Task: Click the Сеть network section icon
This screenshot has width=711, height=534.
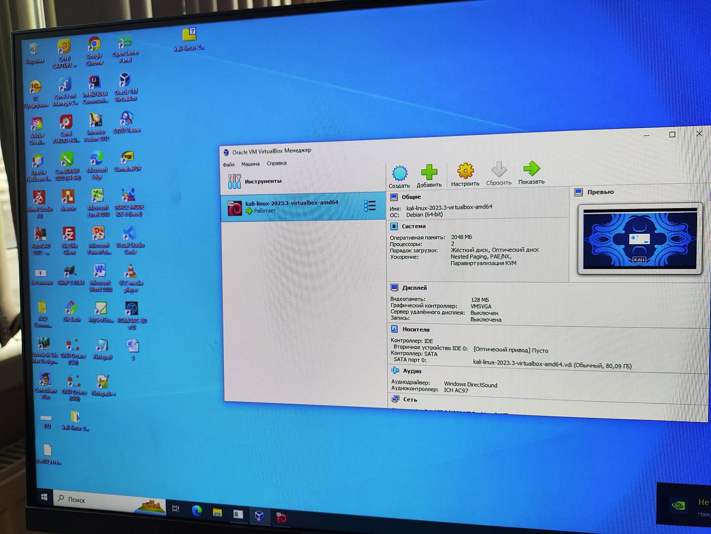Action: point(396,399)
